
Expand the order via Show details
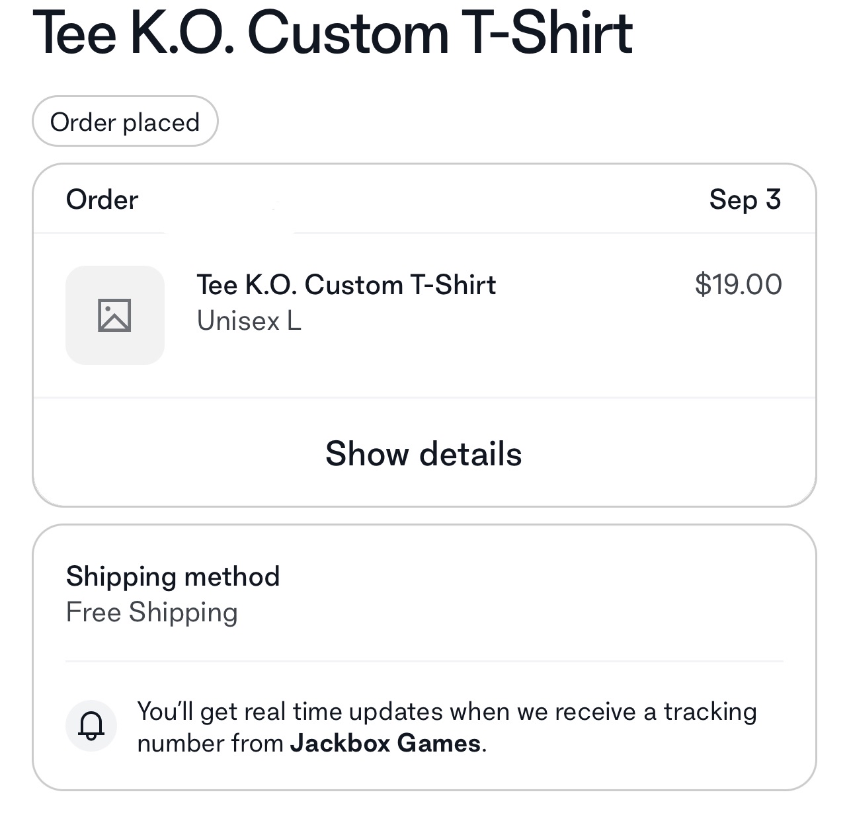(x=423, y=454)
